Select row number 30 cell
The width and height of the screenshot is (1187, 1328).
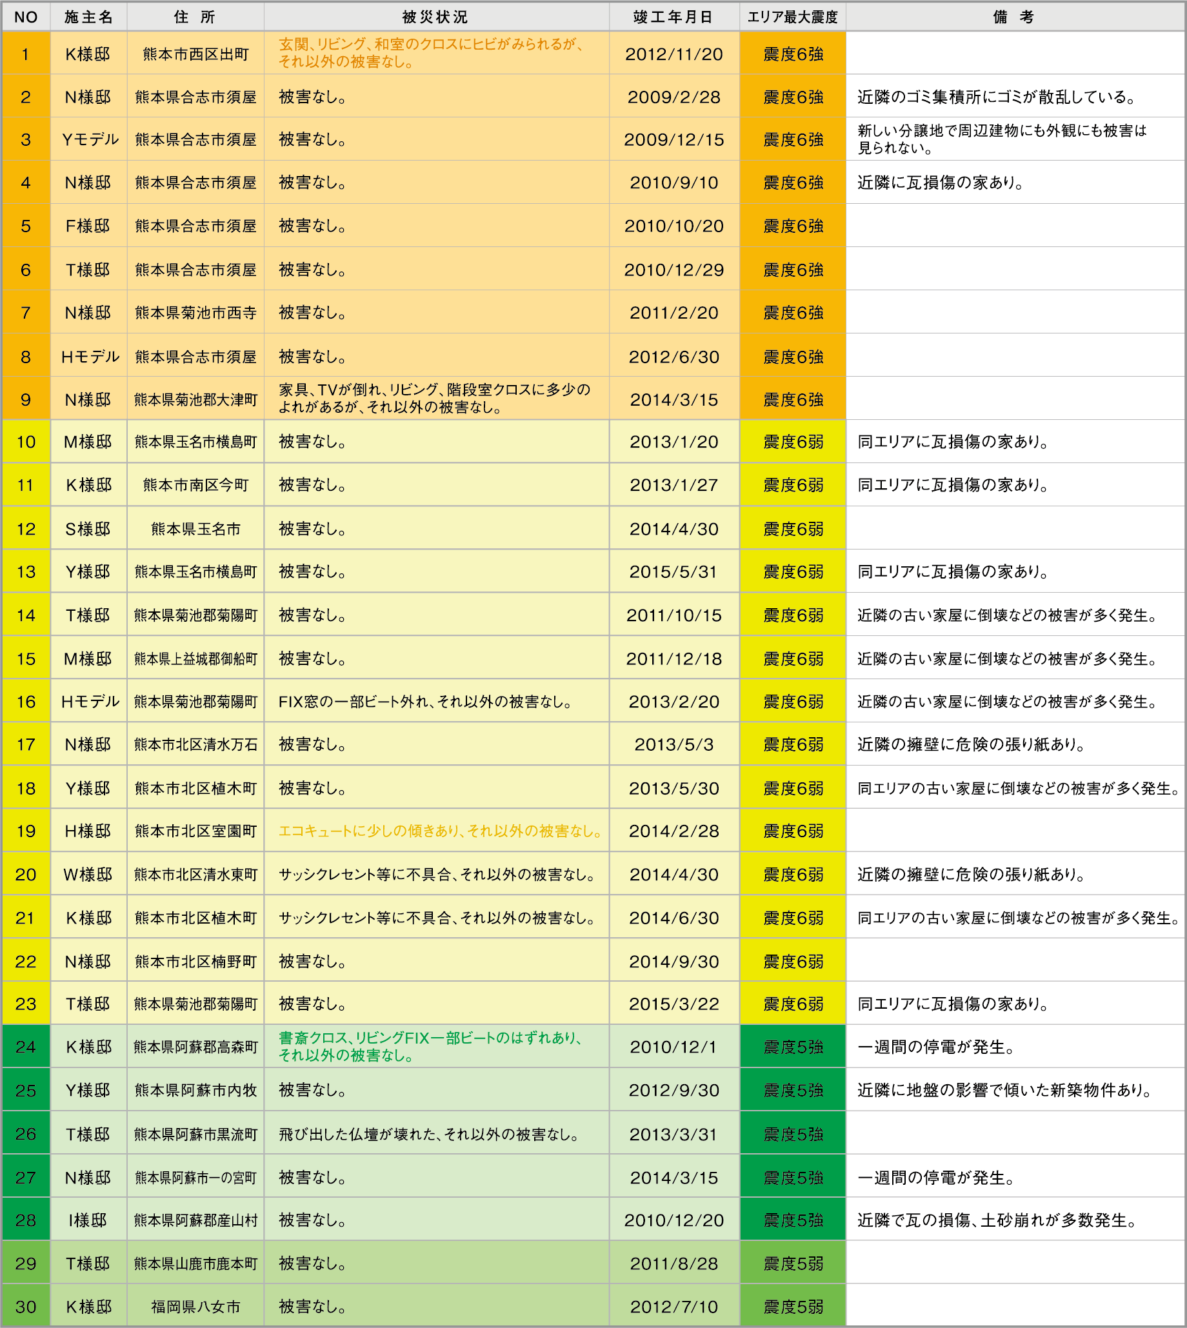pos(26,1307)
